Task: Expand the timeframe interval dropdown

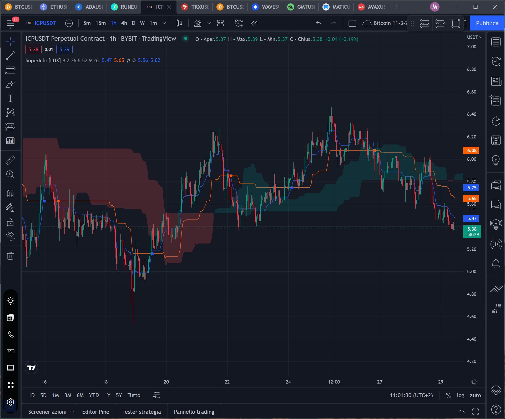Action: tap(164, 23)
